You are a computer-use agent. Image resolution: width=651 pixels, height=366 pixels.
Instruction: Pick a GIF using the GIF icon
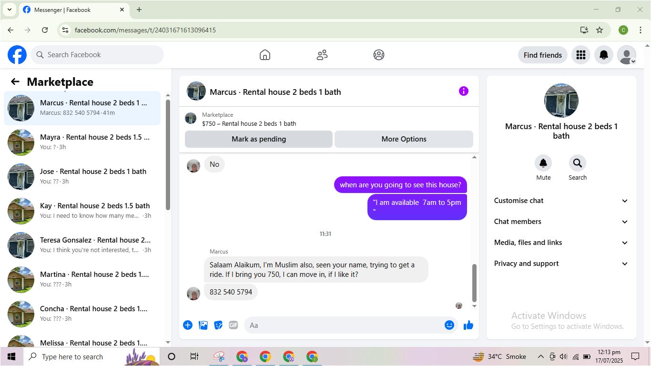point(233,325)
